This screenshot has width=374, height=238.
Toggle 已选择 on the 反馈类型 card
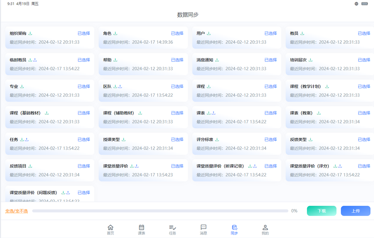pyautogui.click(x=364, y=139)
